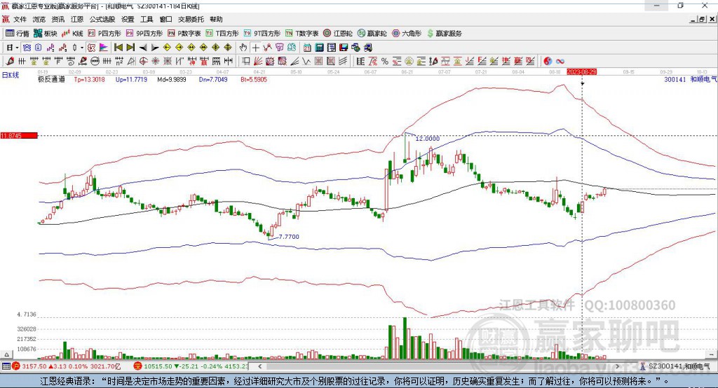Image resolution: width=718 pixels, height=388 pixels.
Task: Toggle the crosshair cursor tool
Action: click(255, 48)
